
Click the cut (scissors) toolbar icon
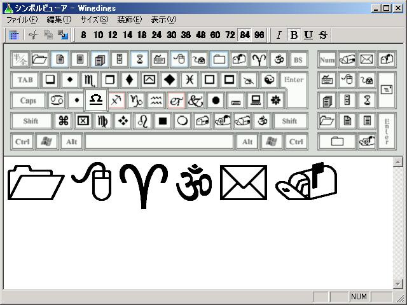[34, 35]
